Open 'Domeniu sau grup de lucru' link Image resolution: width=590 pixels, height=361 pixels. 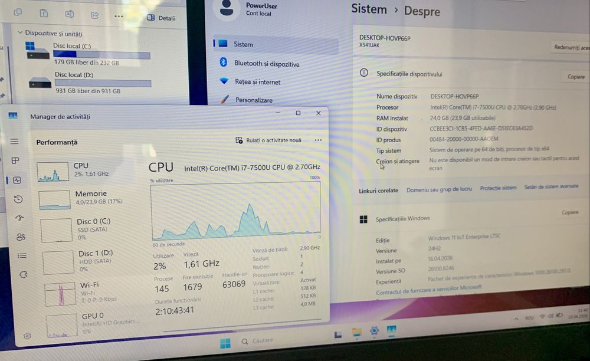click(x=439, y=189)
